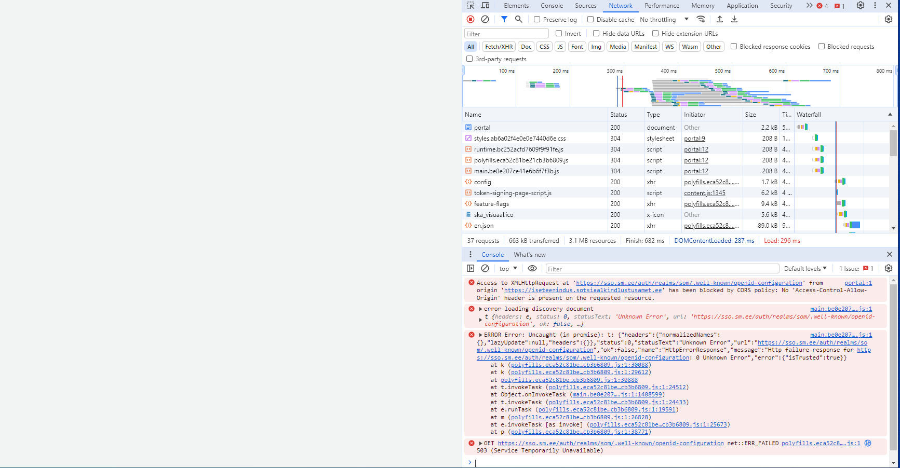Toggle device toolbar icon

click(x=485, y=5)
